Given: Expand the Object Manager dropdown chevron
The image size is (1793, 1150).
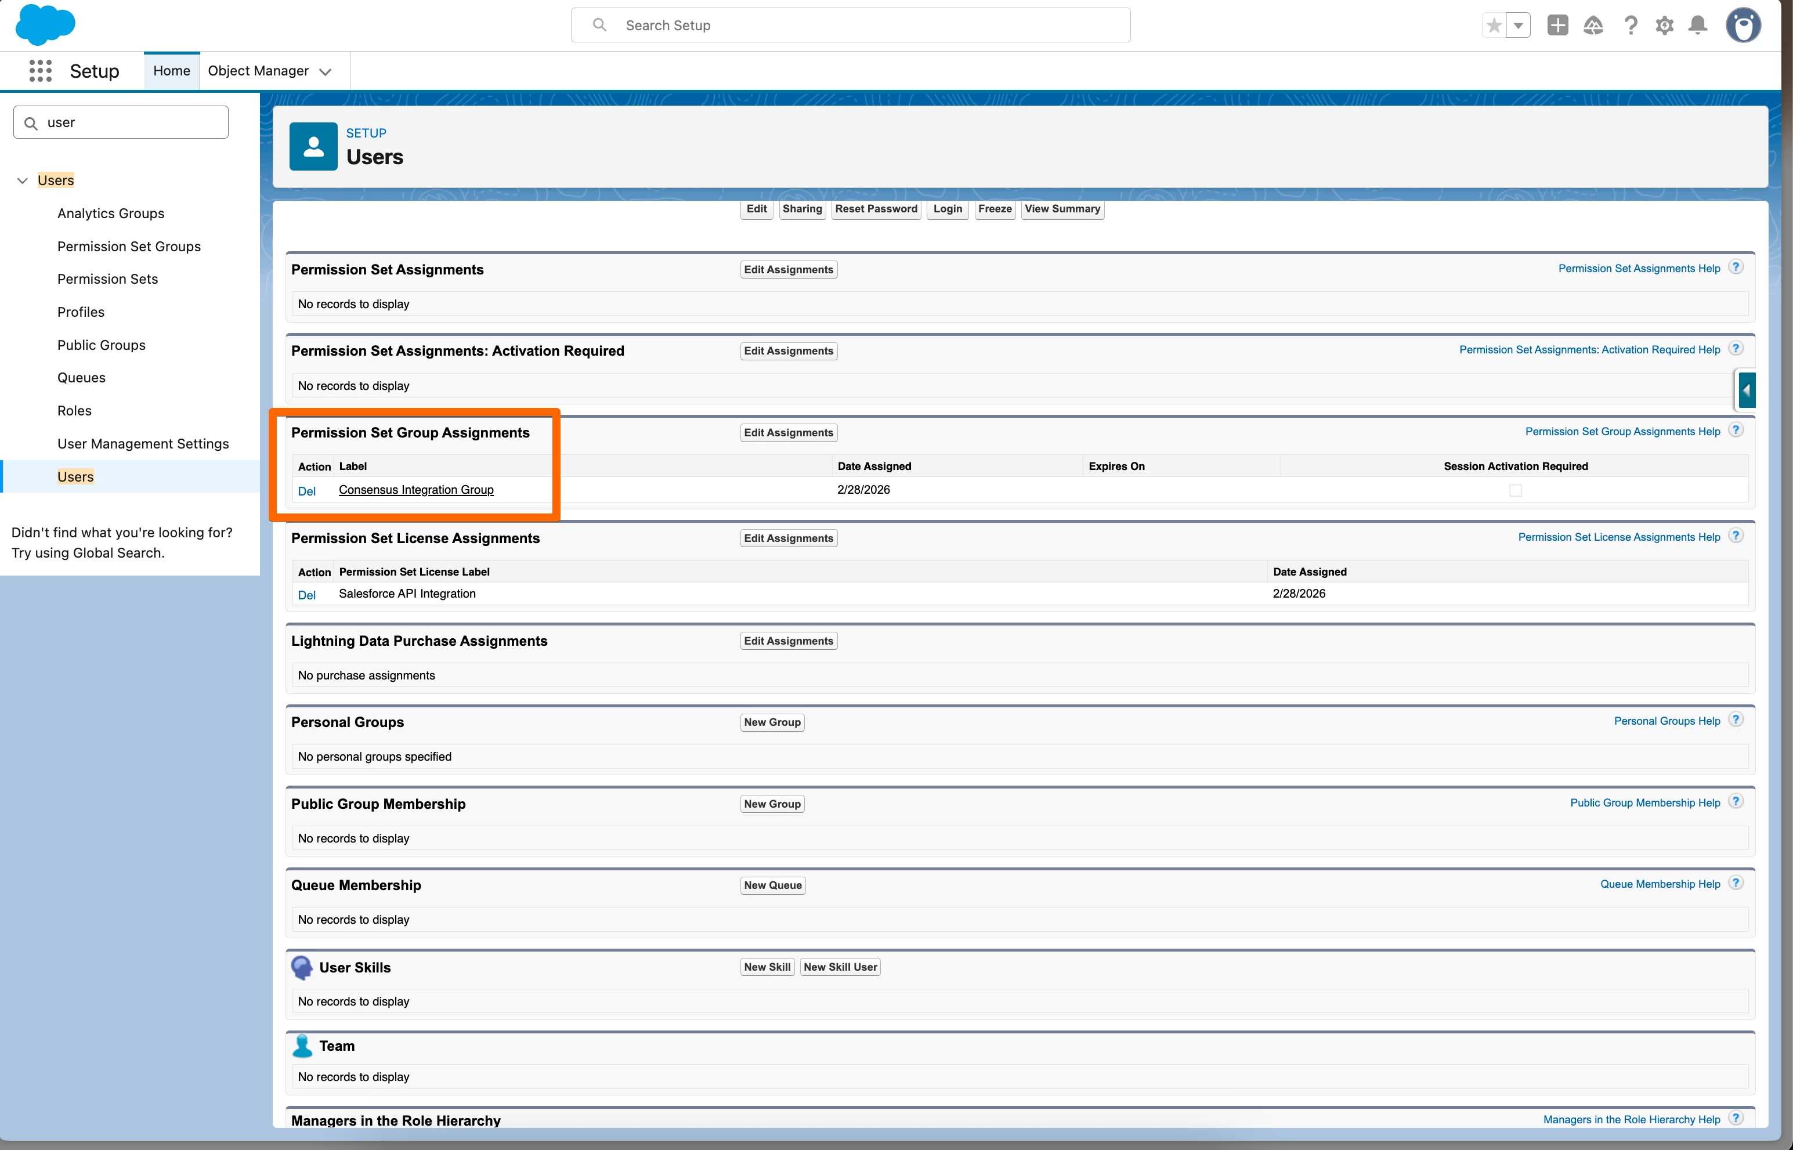Looking at the screenshot, I should [x=326, y=72].
